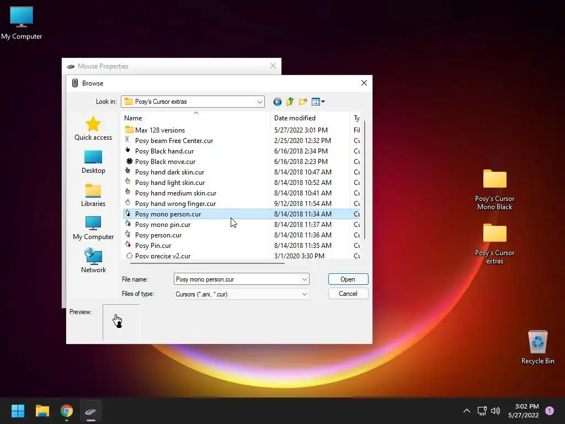565x424 pixels.
Task: Click the cursor preview thumbnail
Action: coord(121,322)
